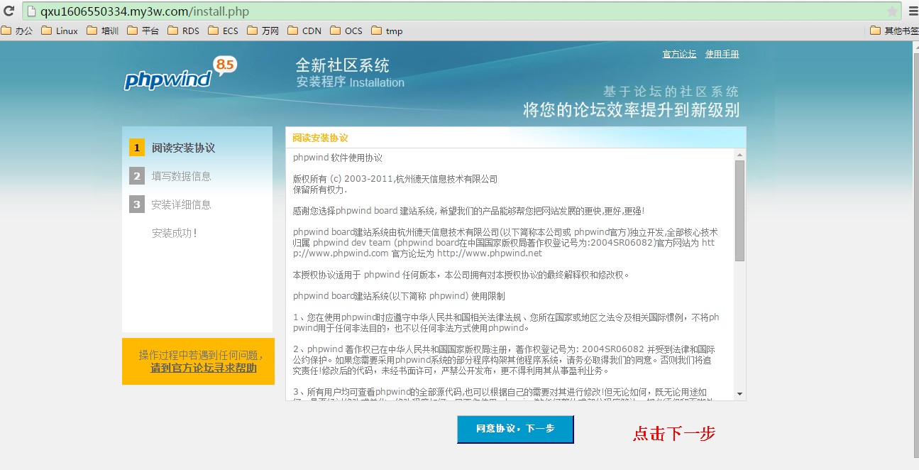Viewport: 919px width, 470px height.
Task: Open the RDS bookmark folder
Action: coord(183,31)
